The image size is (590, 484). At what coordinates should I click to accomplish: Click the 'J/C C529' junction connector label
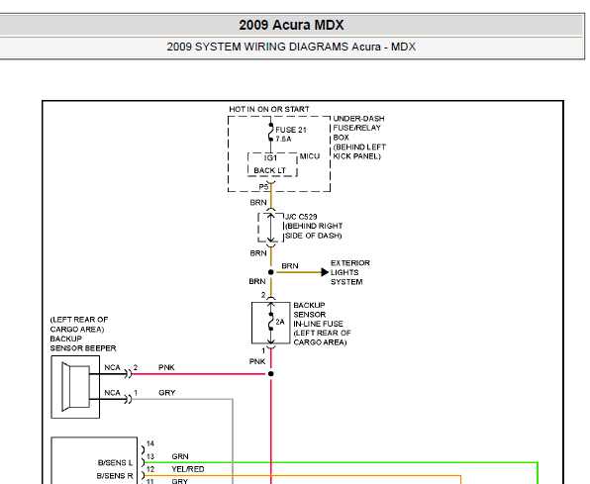coord(301,217)
